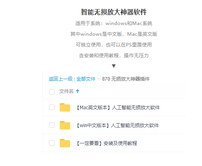202x166 pixels.
Task: Check the box for win中文版本 folder
Action: tap(52, 125)
